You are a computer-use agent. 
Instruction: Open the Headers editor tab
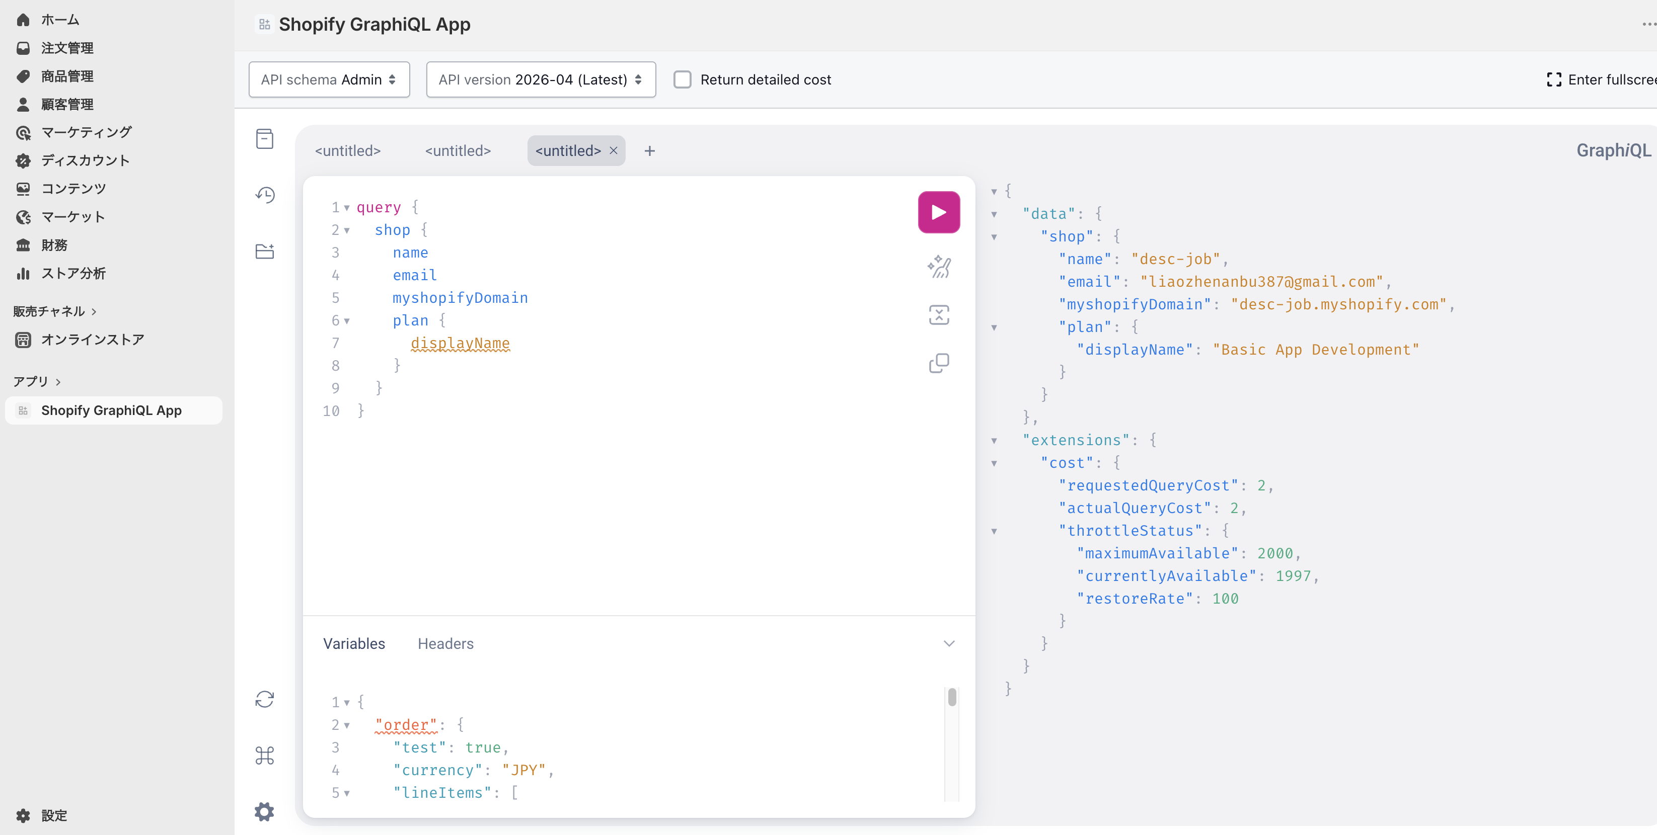[x=445, y=643]
